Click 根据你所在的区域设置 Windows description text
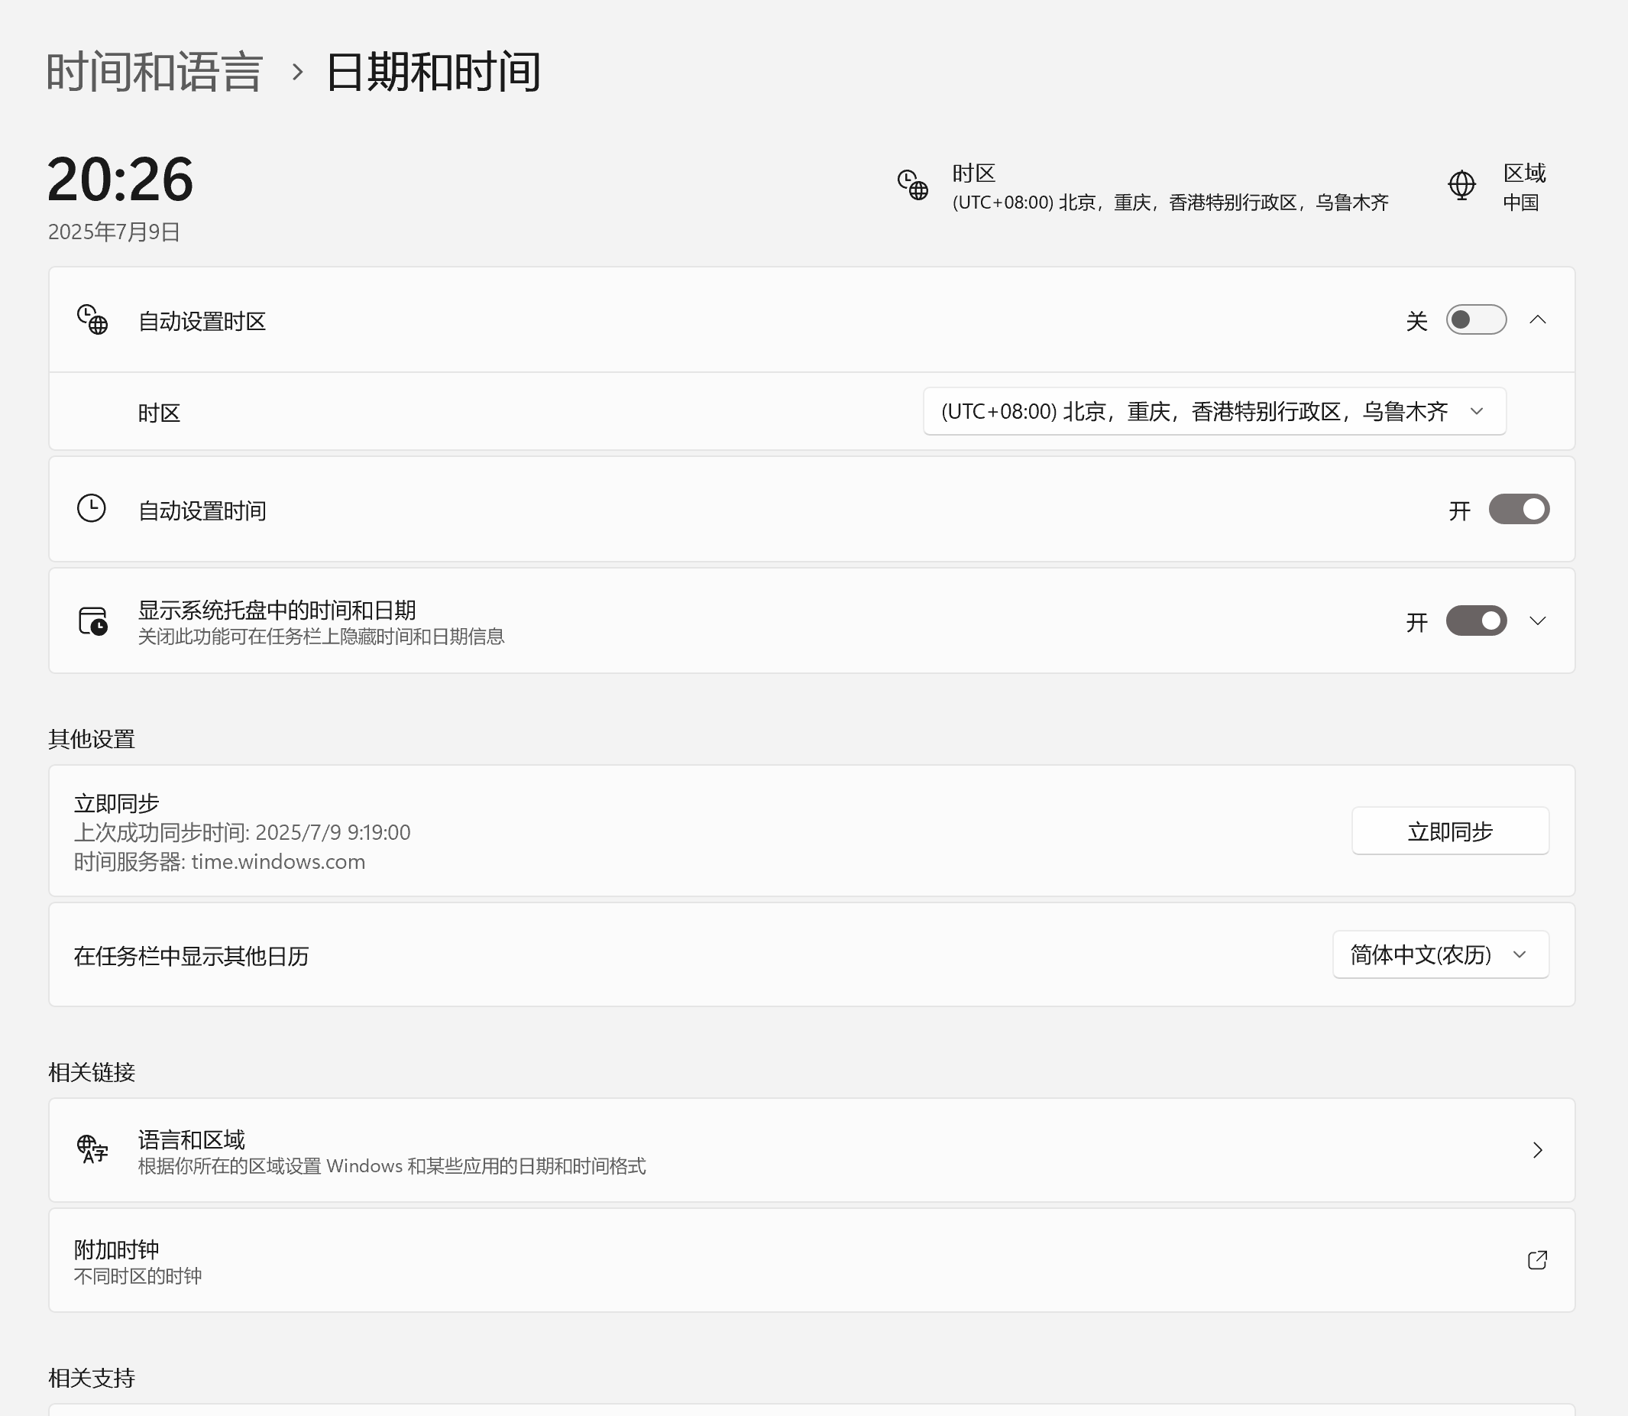The image size is (1628, 1416). pos(392,1166)
